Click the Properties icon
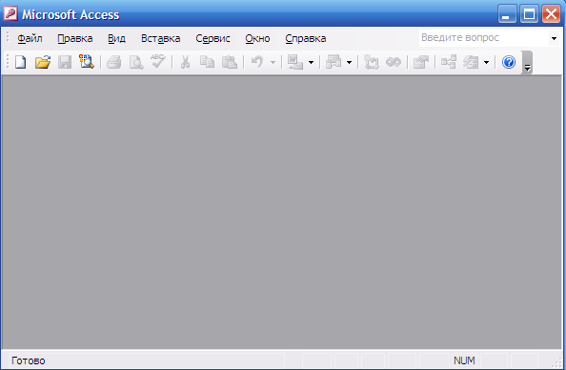566x370 pixels. tap(421, 62)
